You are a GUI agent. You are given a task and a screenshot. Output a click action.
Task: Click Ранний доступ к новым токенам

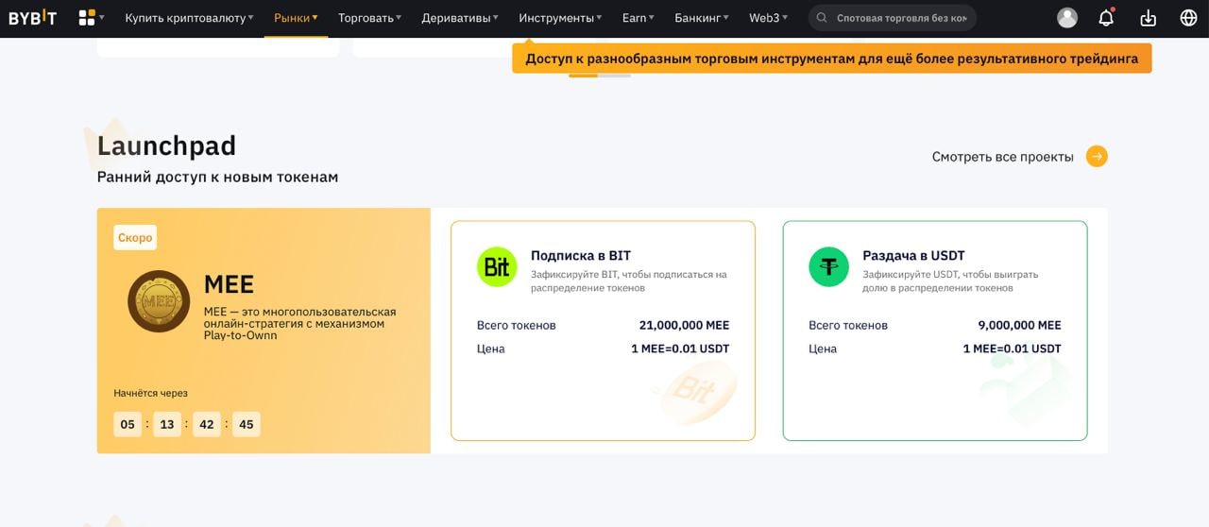217,177
